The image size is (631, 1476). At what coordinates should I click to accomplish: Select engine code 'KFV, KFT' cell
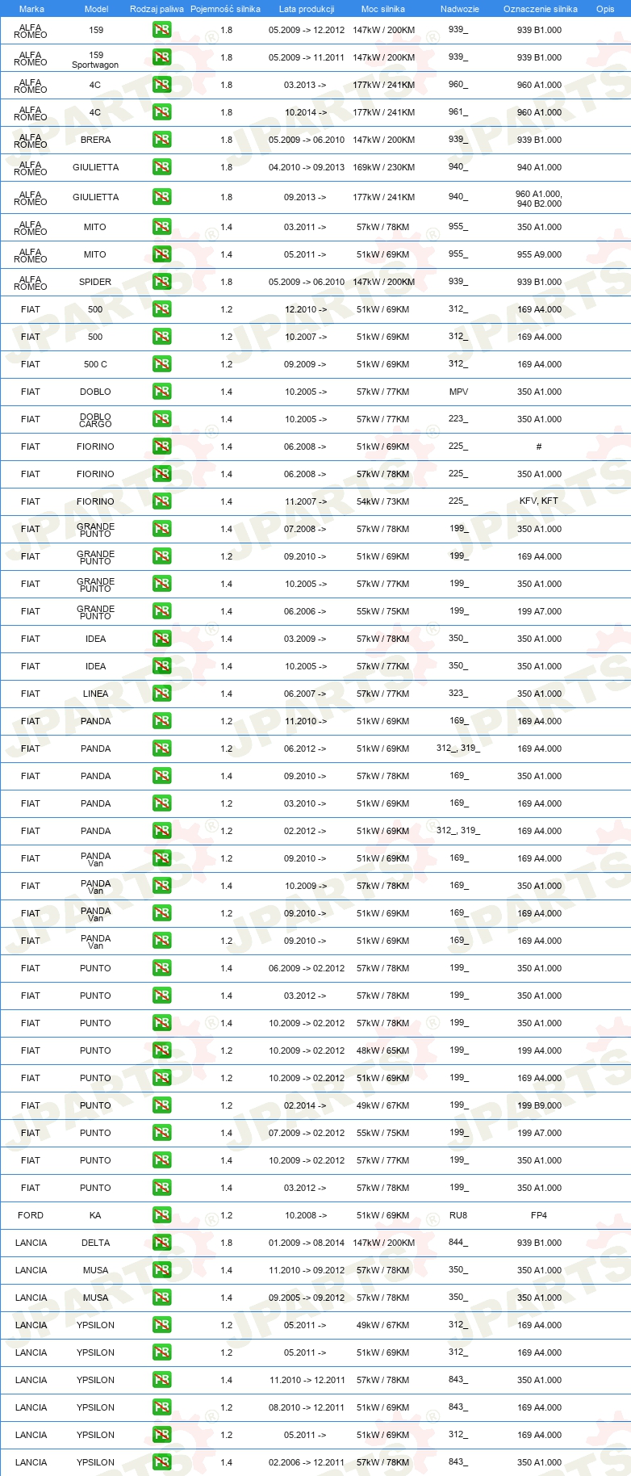tap(539, 501)
